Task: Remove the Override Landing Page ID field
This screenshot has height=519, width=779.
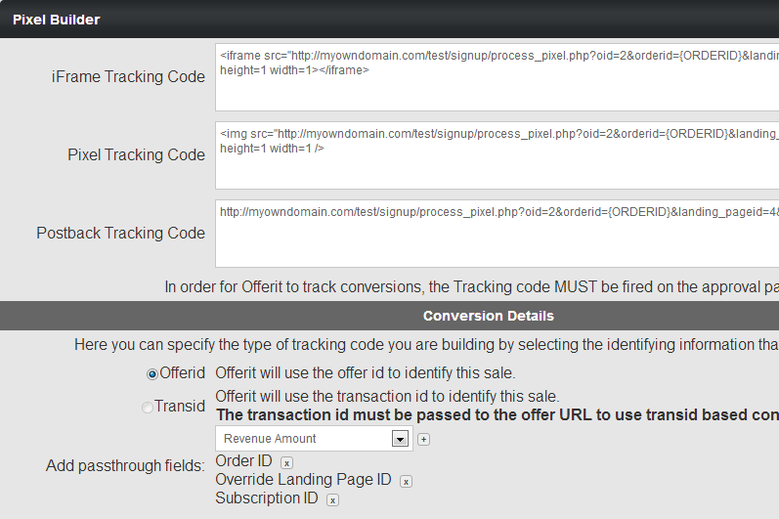Action: point(406,481)
